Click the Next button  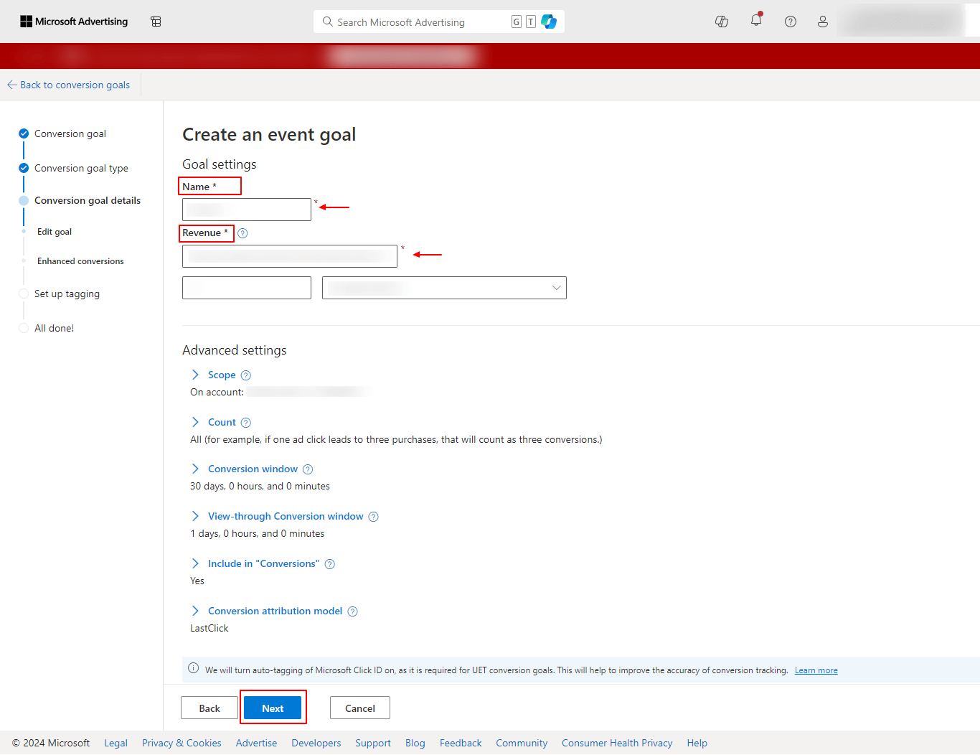273,708
